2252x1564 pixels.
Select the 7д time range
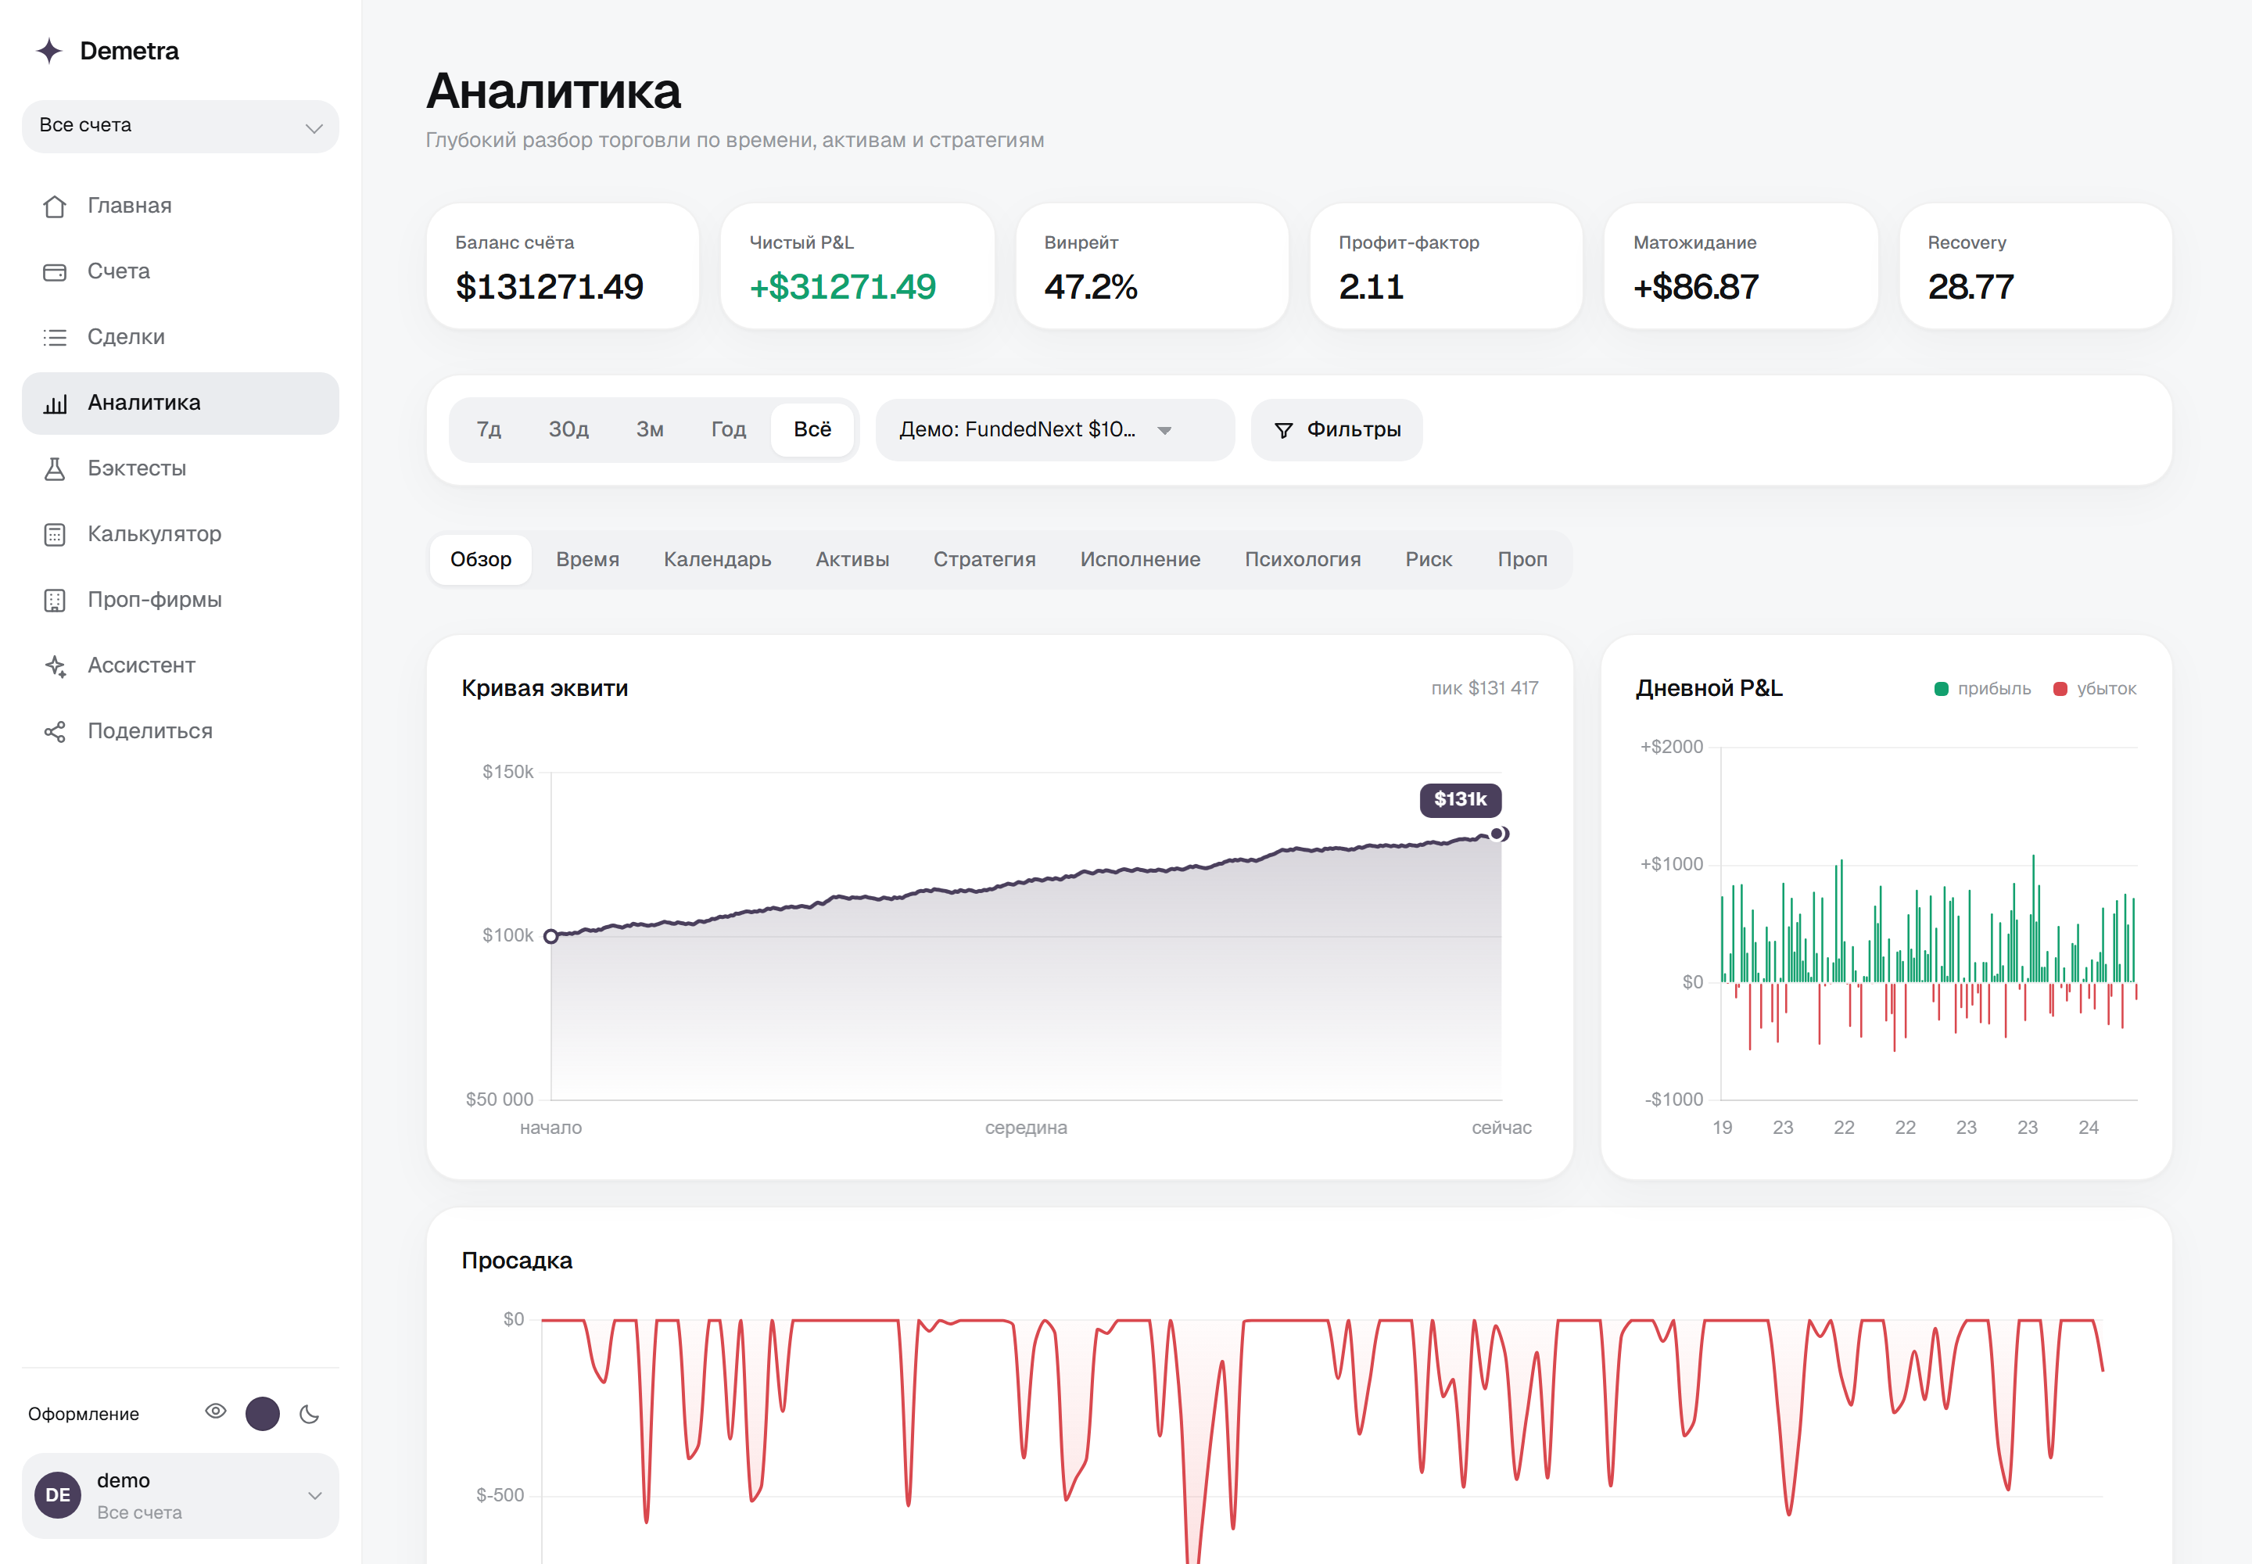[x=489, y=429]
